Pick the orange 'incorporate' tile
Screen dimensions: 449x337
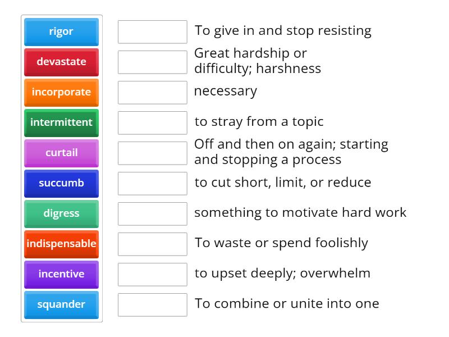point(61,92)
